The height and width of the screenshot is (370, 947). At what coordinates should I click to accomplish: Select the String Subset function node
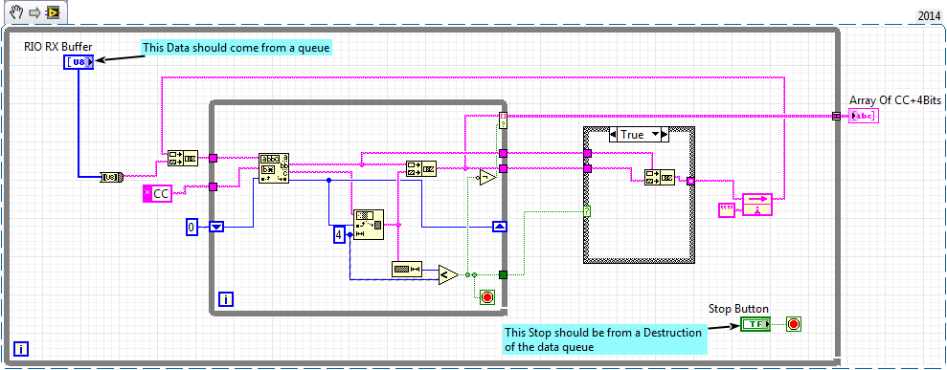pyautogui.click(x=368, y=225)
